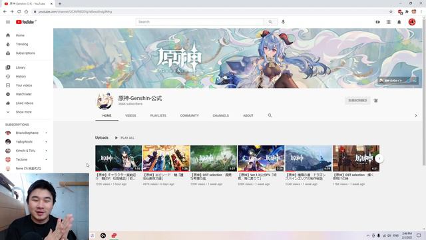
Task: Open the Uploads section link
Action: 102,138
